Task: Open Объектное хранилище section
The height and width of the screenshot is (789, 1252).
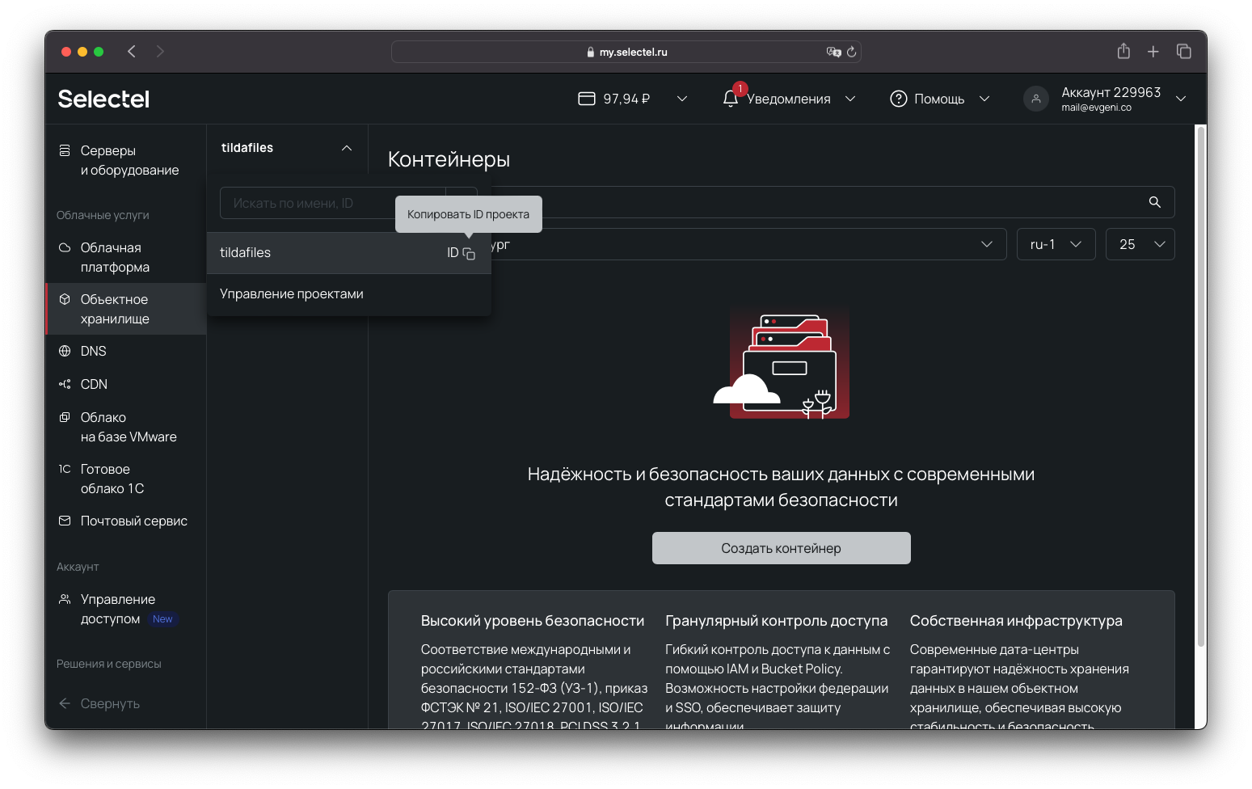Action: 126,309
